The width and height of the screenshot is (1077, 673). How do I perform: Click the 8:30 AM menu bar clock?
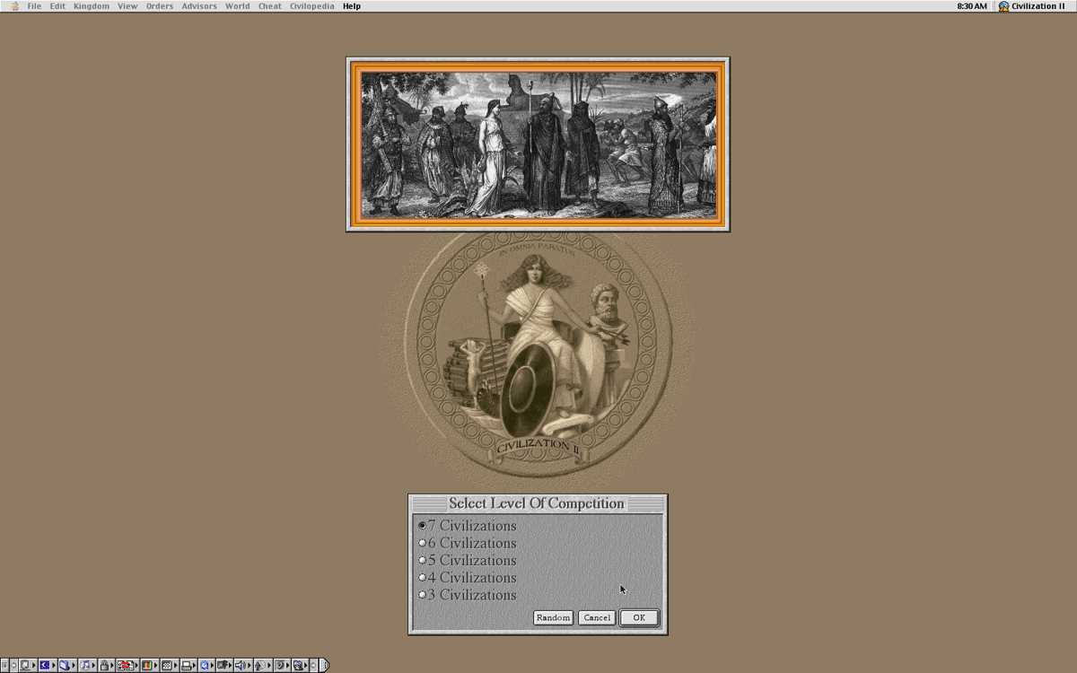[x=972, y=6]
